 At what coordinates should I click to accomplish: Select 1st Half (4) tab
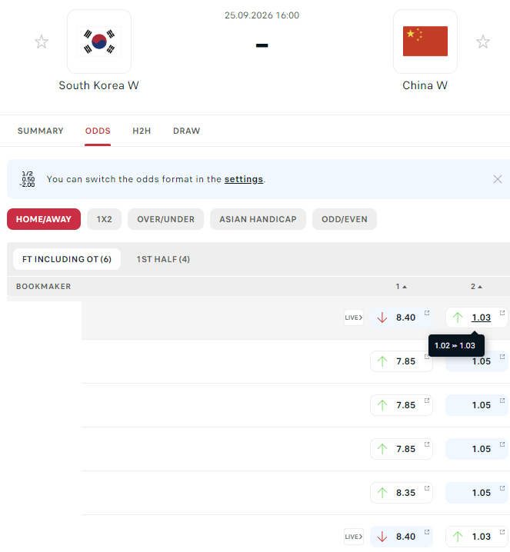coord(163,259)
